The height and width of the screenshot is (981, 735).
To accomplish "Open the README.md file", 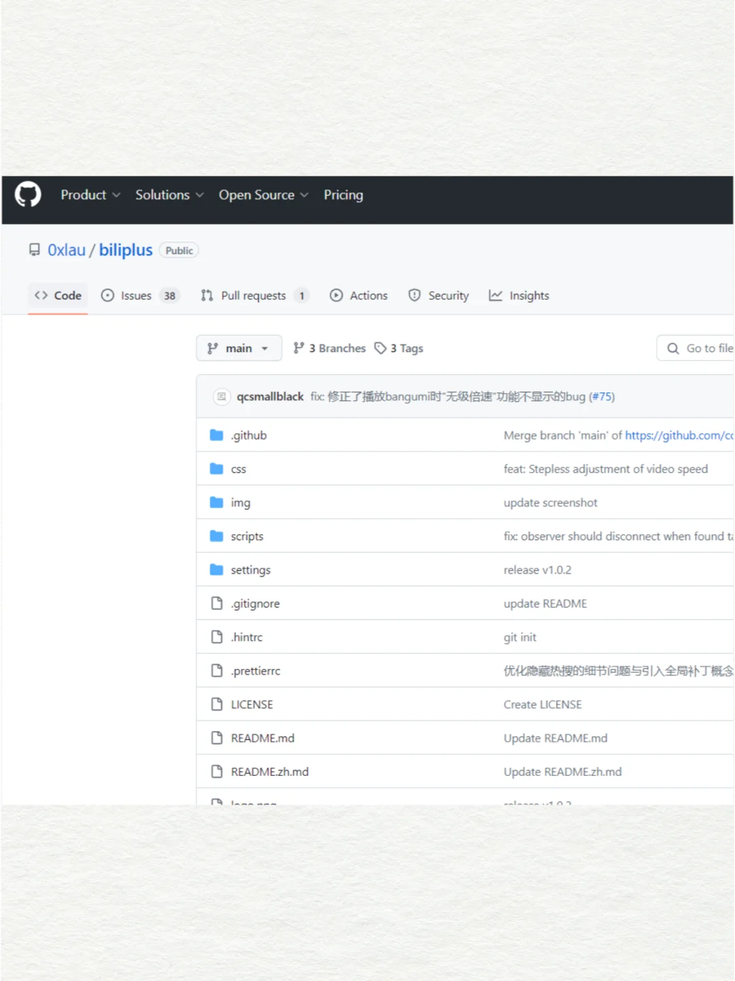I will [x=263, y=738].
